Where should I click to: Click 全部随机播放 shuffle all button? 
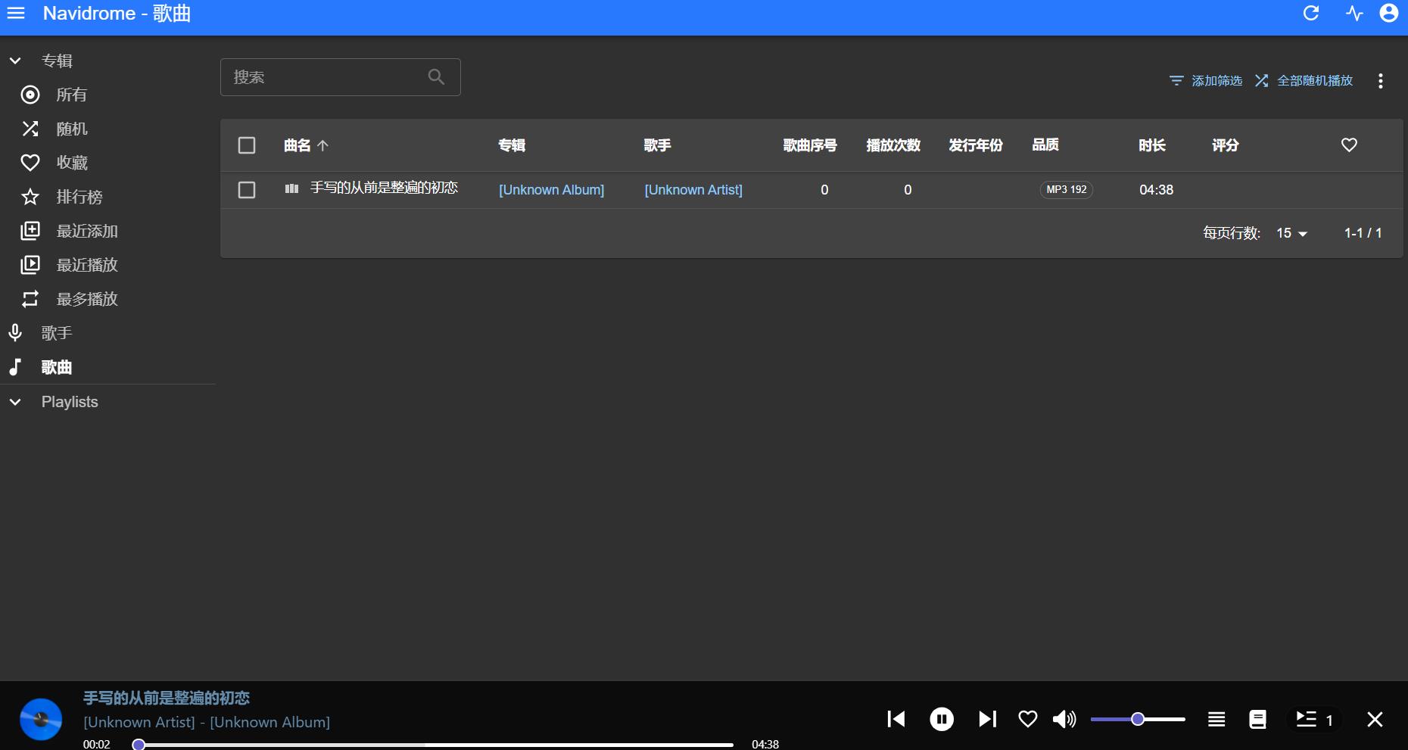1304,80
